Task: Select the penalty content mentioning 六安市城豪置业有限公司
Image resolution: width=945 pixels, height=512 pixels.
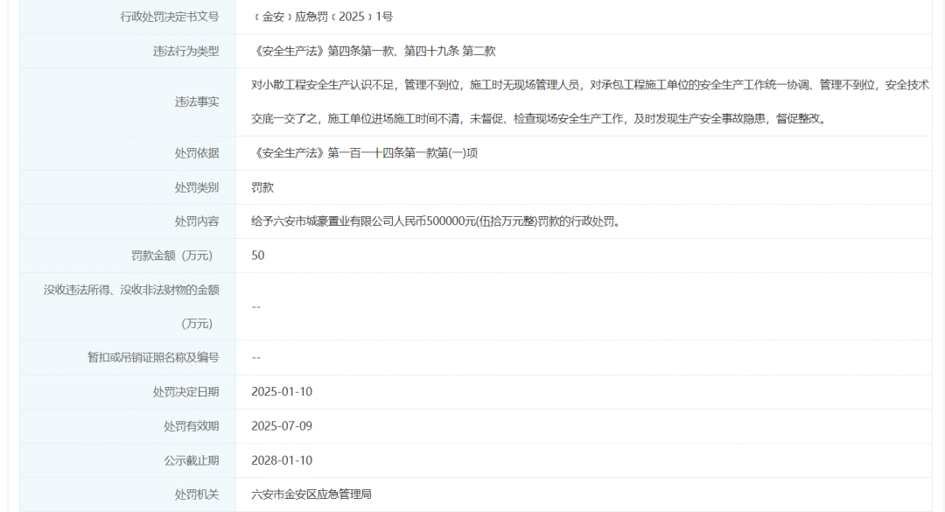Action: (435, 221)
